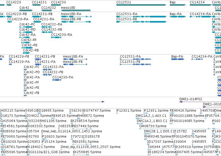Select EST IP12931.5prime
The width and height of the screenshot is (221, 156).
pyautogui.click(x=129, y=111)
